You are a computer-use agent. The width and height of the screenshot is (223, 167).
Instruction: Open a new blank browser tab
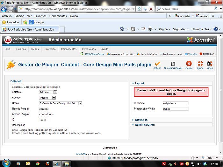62,30
